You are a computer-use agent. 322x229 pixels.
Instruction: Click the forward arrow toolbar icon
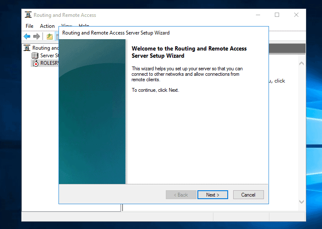point(37,37)
